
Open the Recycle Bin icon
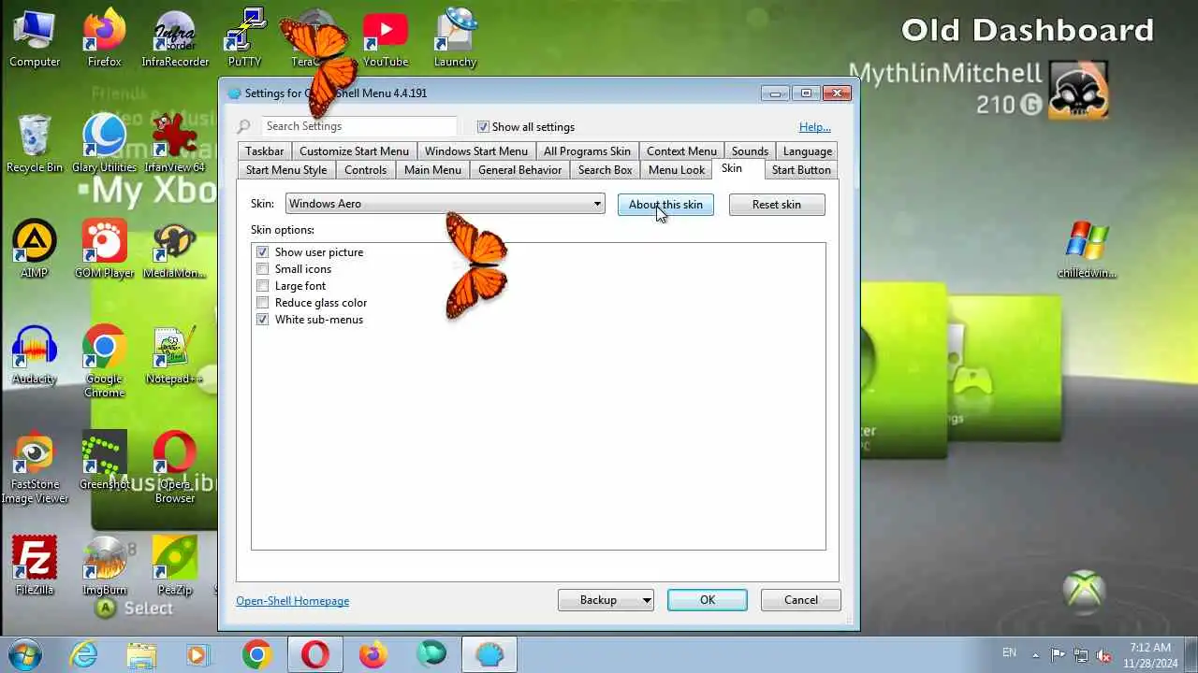pyautogui.click(x=35, y=144)
